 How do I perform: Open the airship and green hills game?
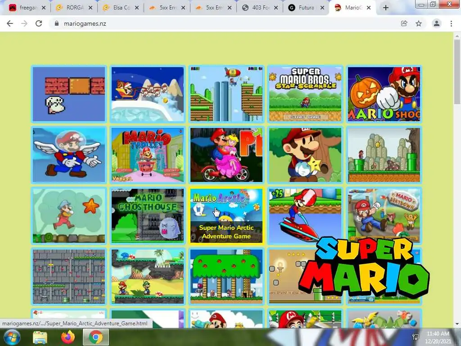coord(226,94)
